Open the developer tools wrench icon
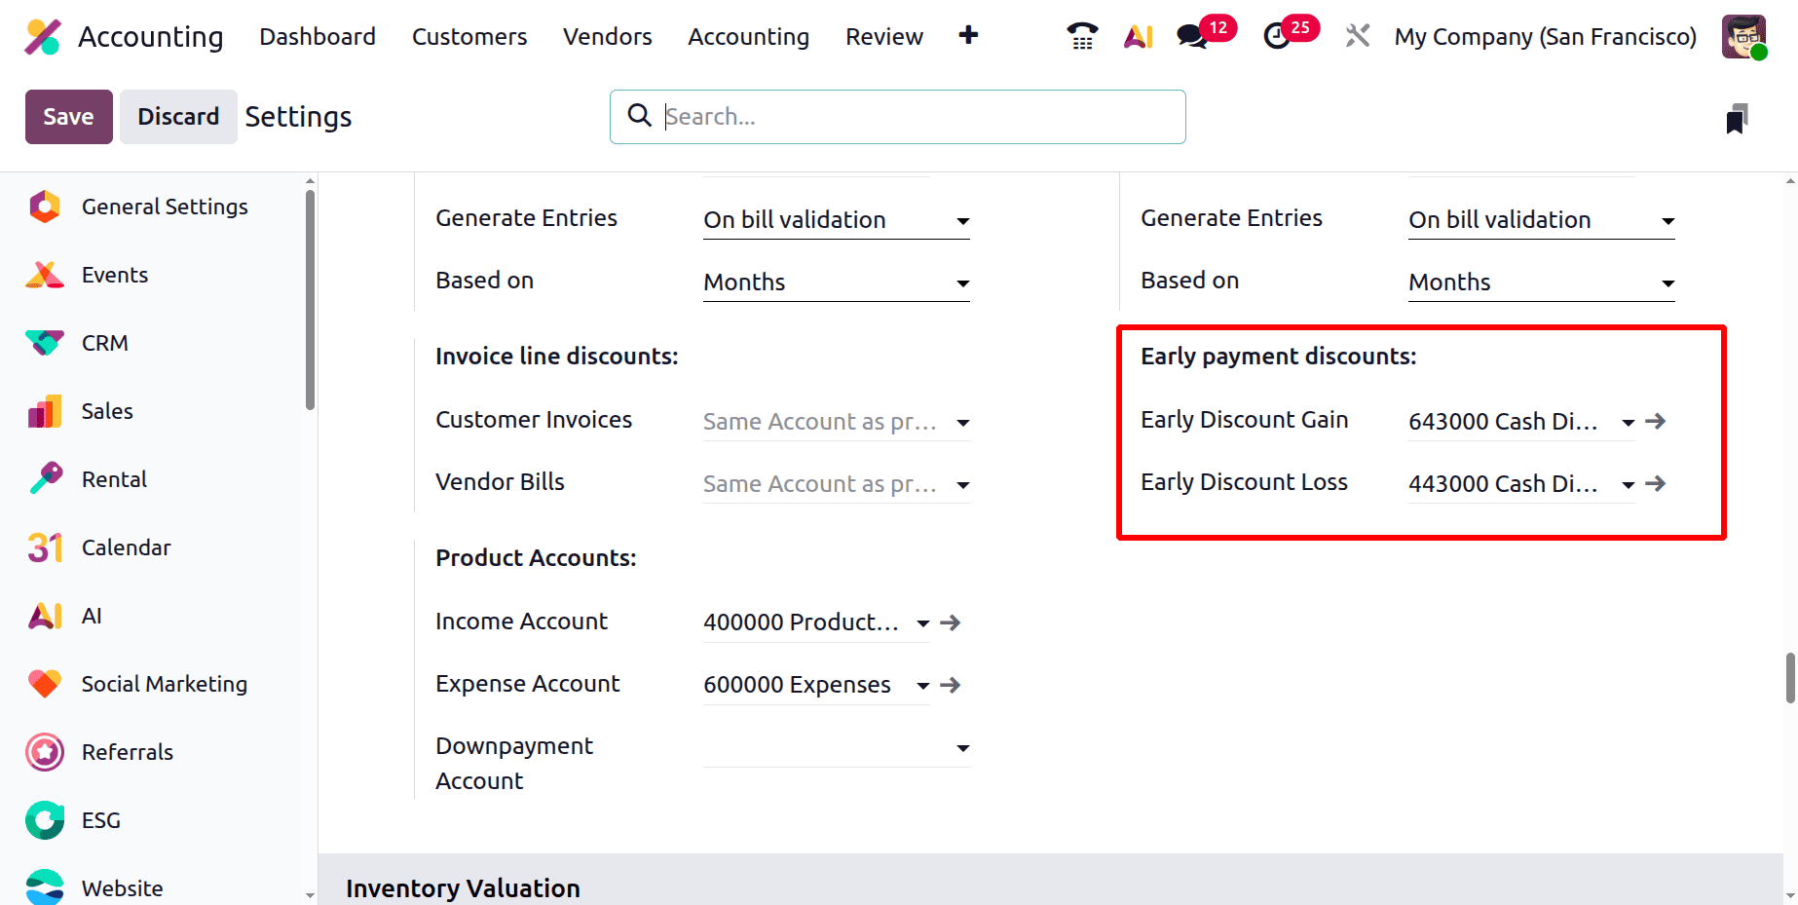 1357,35
